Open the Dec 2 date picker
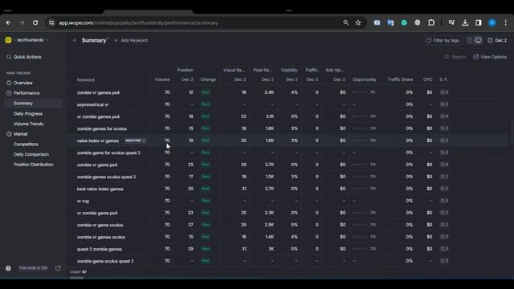The height and width of the screenshot is (289, 514). (x=497, y=40)
